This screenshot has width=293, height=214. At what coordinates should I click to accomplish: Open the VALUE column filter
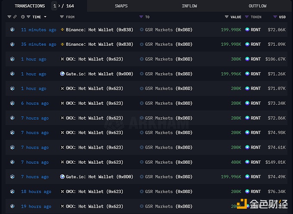click(x=227, y=17)
